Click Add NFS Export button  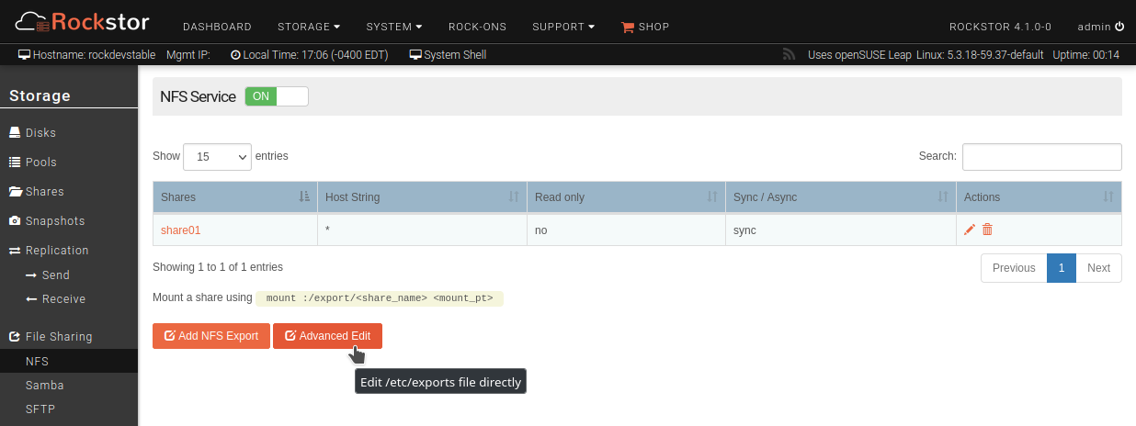tap(211, 336)
